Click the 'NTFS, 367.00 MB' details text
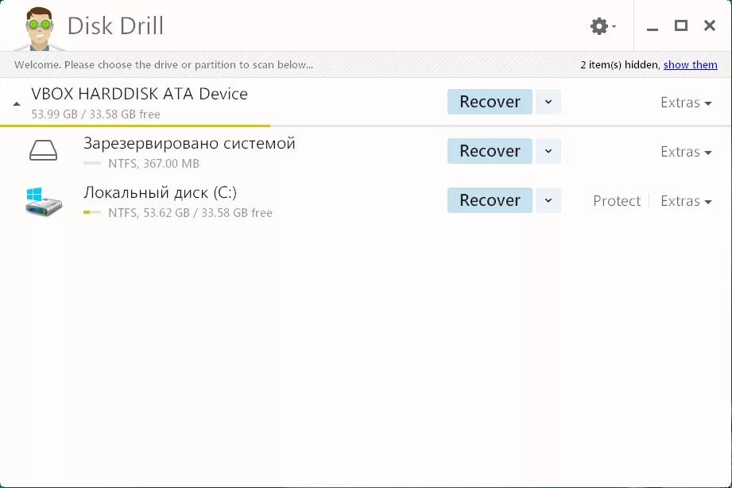This screenshot has width=732, height=488. [x=153, y=164]
